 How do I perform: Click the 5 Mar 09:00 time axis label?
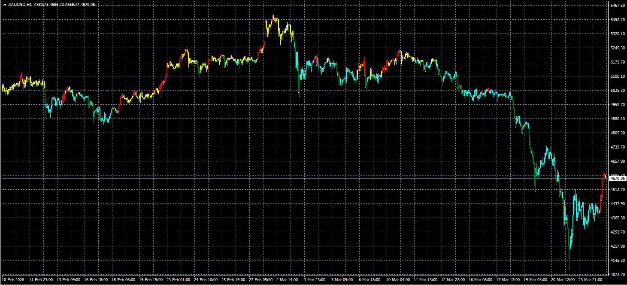(x=342, y=280)
